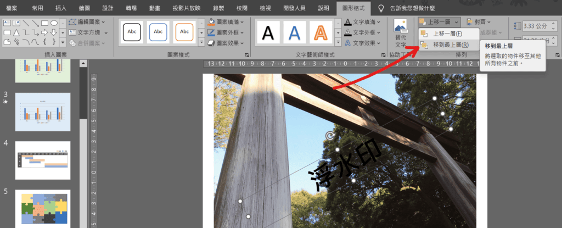Switch to the 投影片放映 tab
This screenshot has height=228, width=562.
click(187, 8)
